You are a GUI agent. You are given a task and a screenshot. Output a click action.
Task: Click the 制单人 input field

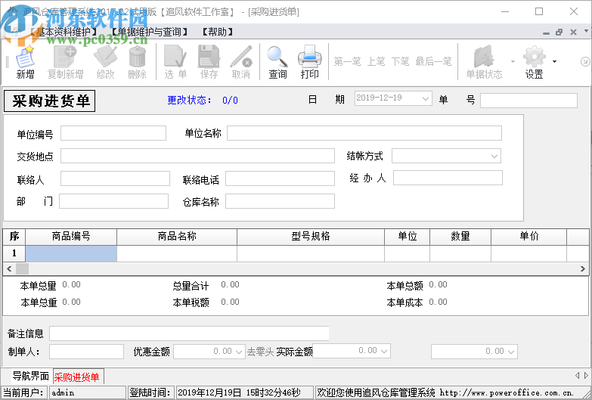[86, 352]
